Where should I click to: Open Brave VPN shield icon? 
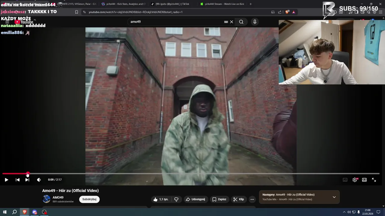click(374, 12)
